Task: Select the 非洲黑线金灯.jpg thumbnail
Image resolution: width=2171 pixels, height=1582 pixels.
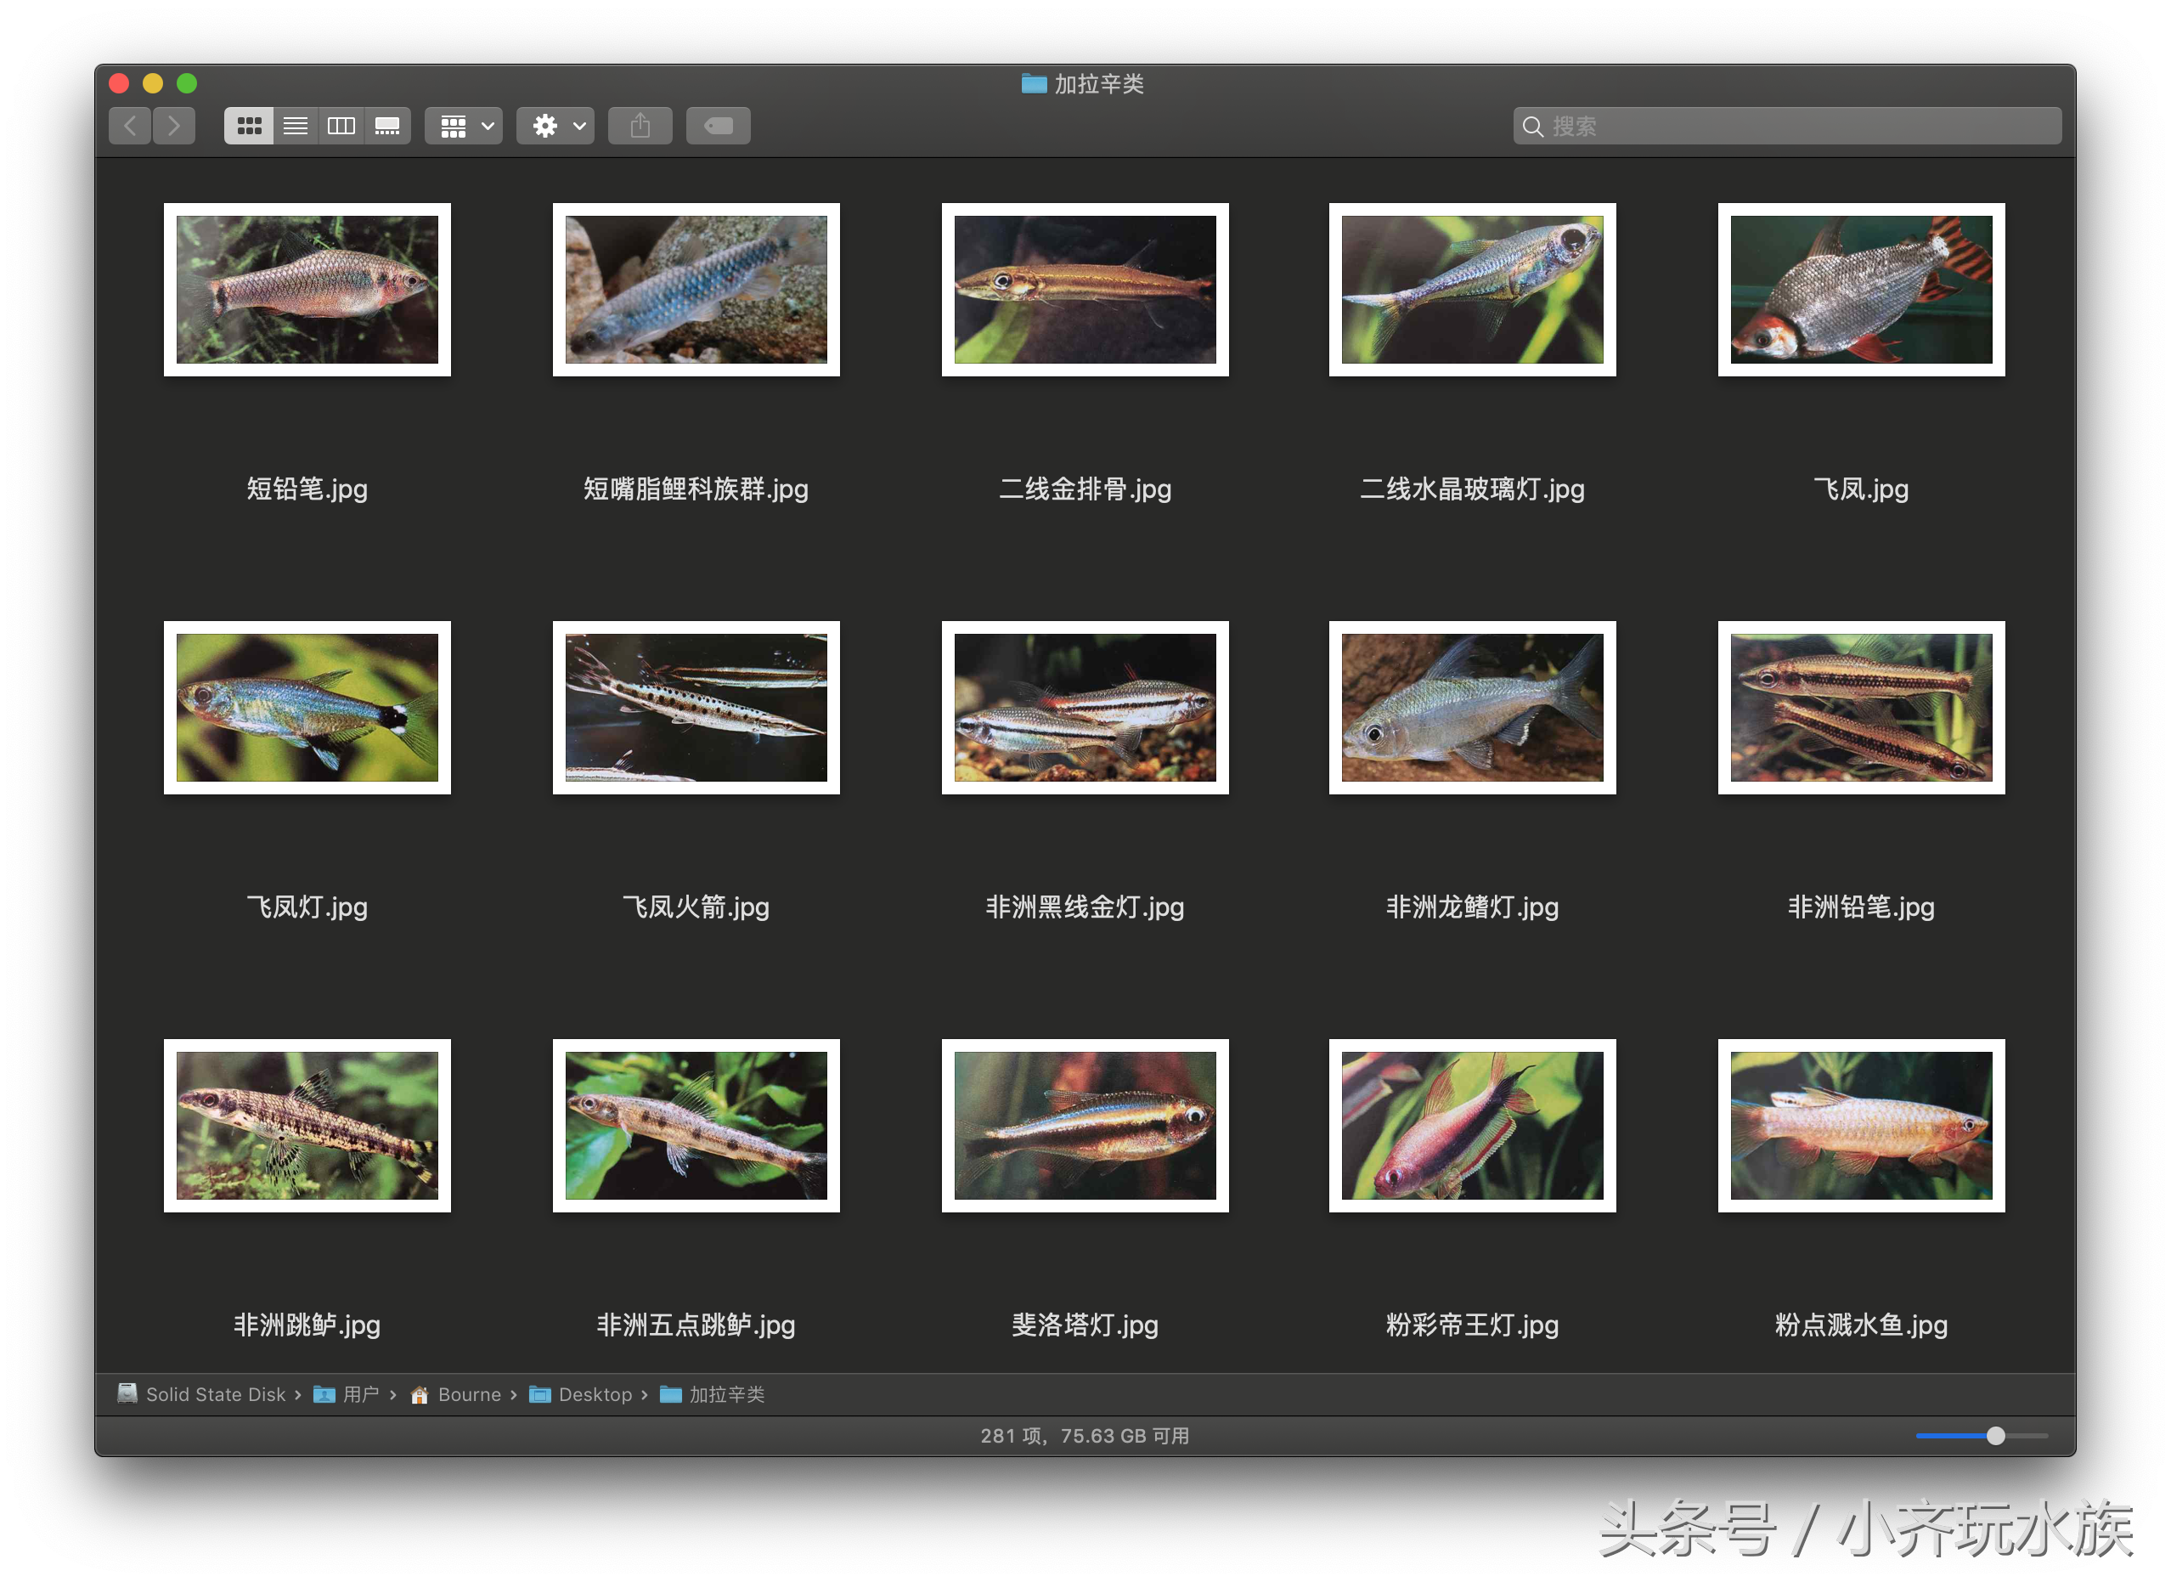Action: tap(1085, 708)
